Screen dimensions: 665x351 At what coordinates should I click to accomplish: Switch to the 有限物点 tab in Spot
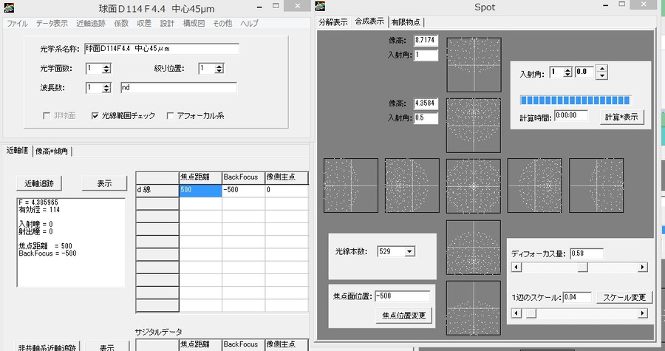pos(406,22)
